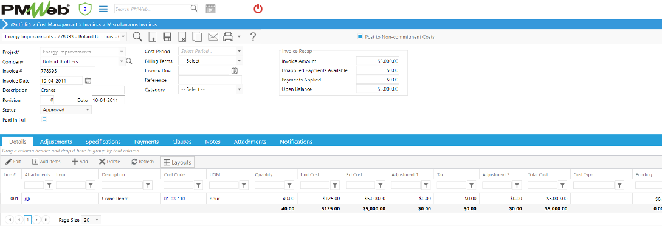This screenshot has width=662, height=226.
Task: Click the Description field containing Cranes
Action: click(82, 90)
